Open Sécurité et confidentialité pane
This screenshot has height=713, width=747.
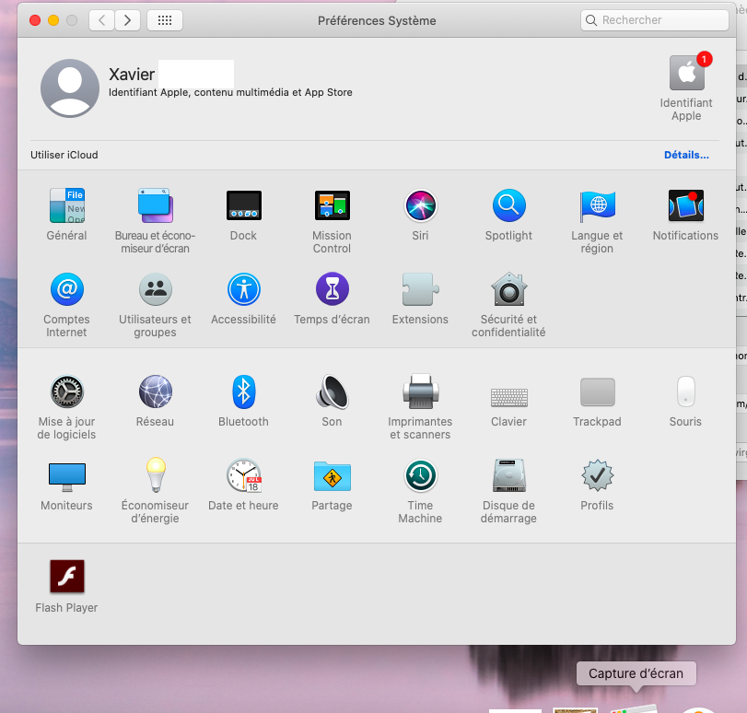point(508,289)
